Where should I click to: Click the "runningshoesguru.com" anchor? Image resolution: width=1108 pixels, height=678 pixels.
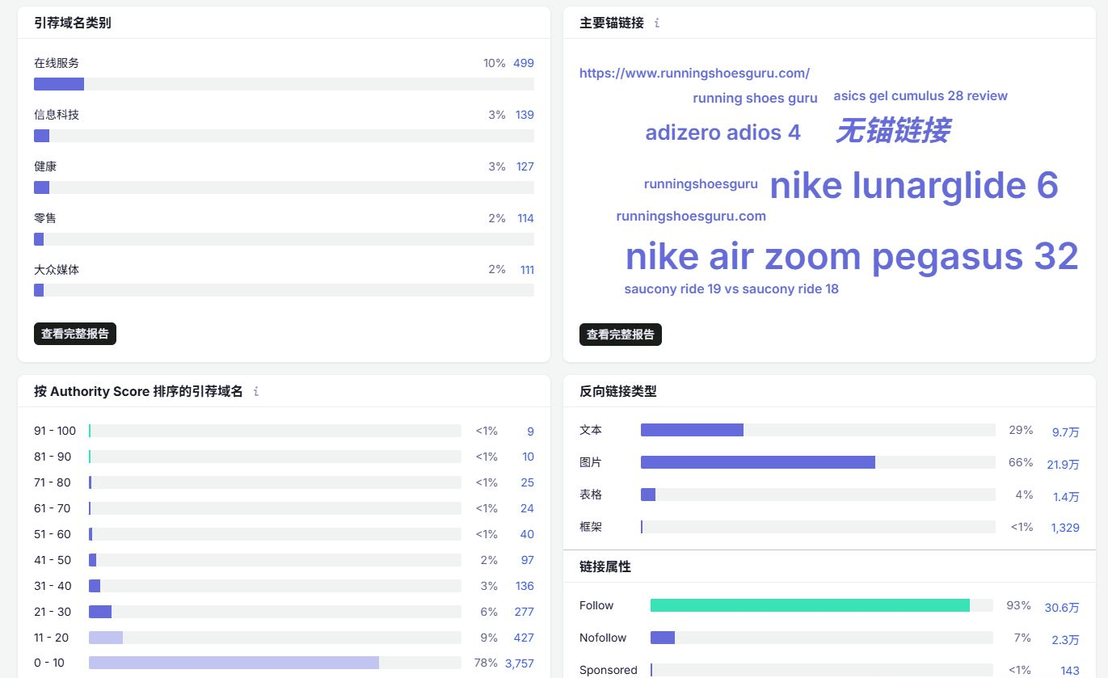(691, 216)
